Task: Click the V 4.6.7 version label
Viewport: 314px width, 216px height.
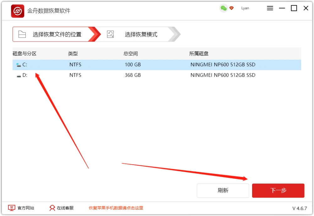Action: pyautogui.click(x=300, y=208)
